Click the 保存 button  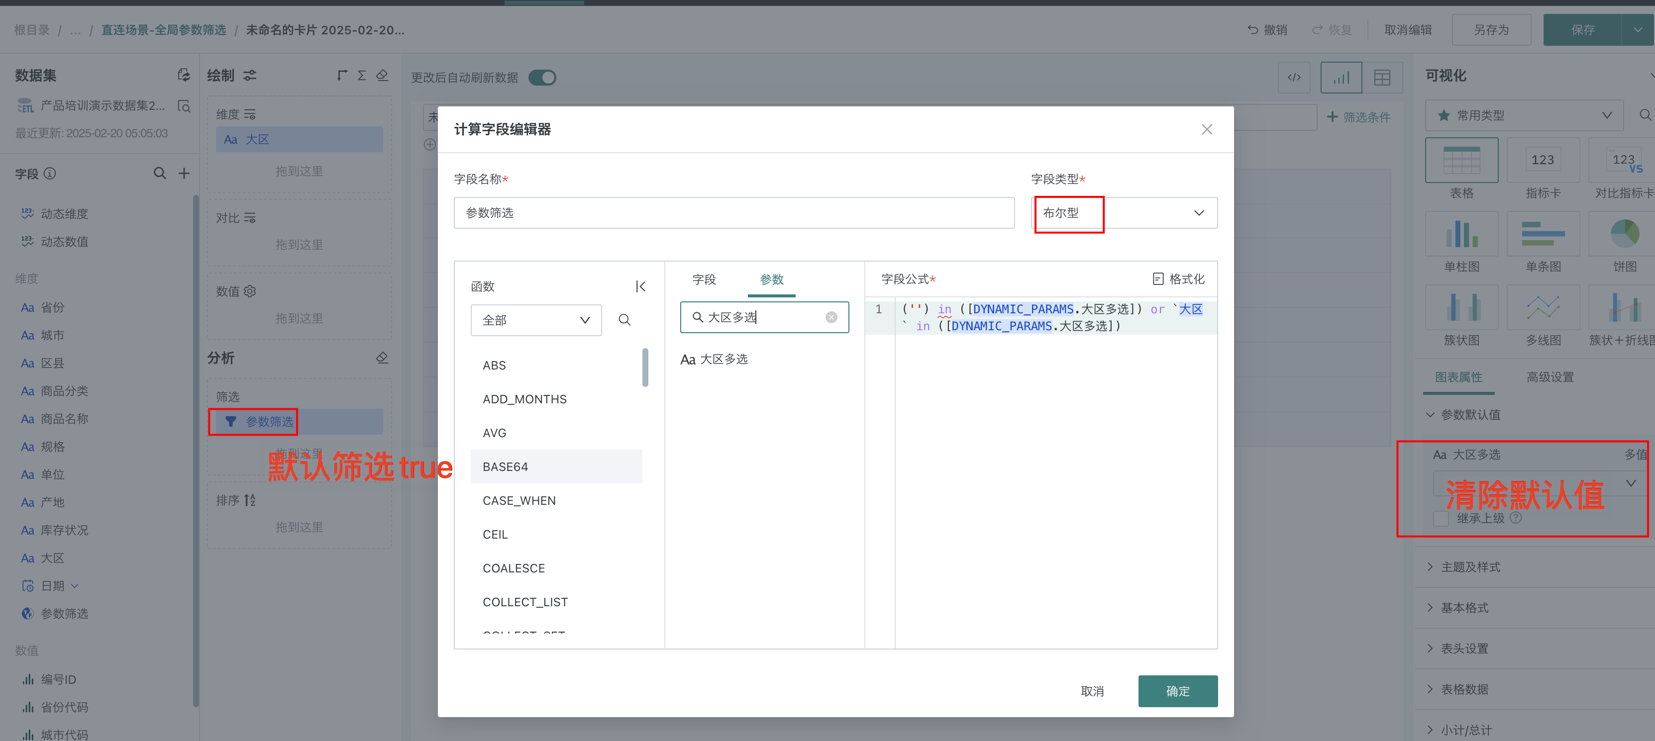click(1582, 29)
